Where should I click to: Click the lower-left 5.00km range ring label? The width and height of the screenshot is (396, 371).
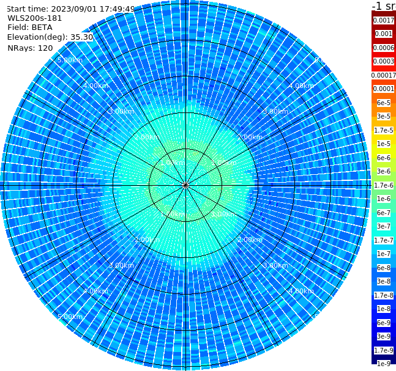coord(70,317)
